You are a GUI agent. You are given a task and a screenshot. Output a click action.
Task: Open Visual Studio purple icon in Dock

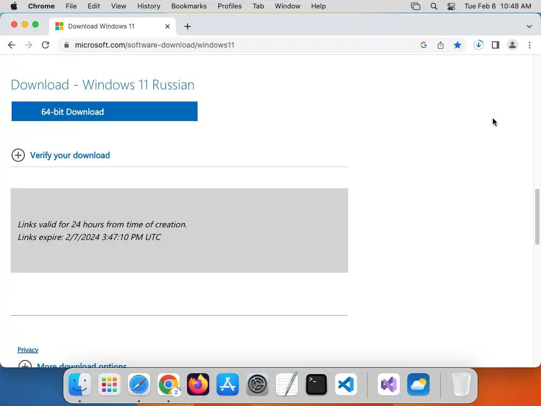coord(389,384)
